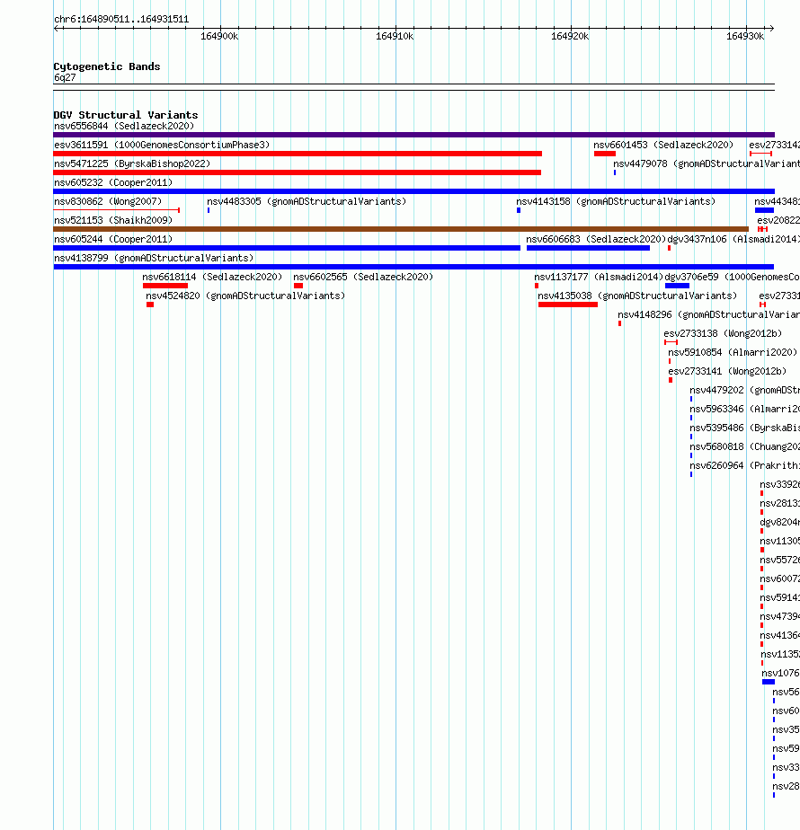Click the blue bar under dgv3706e59
Screen dimensions: 800x830
[677, 286]
